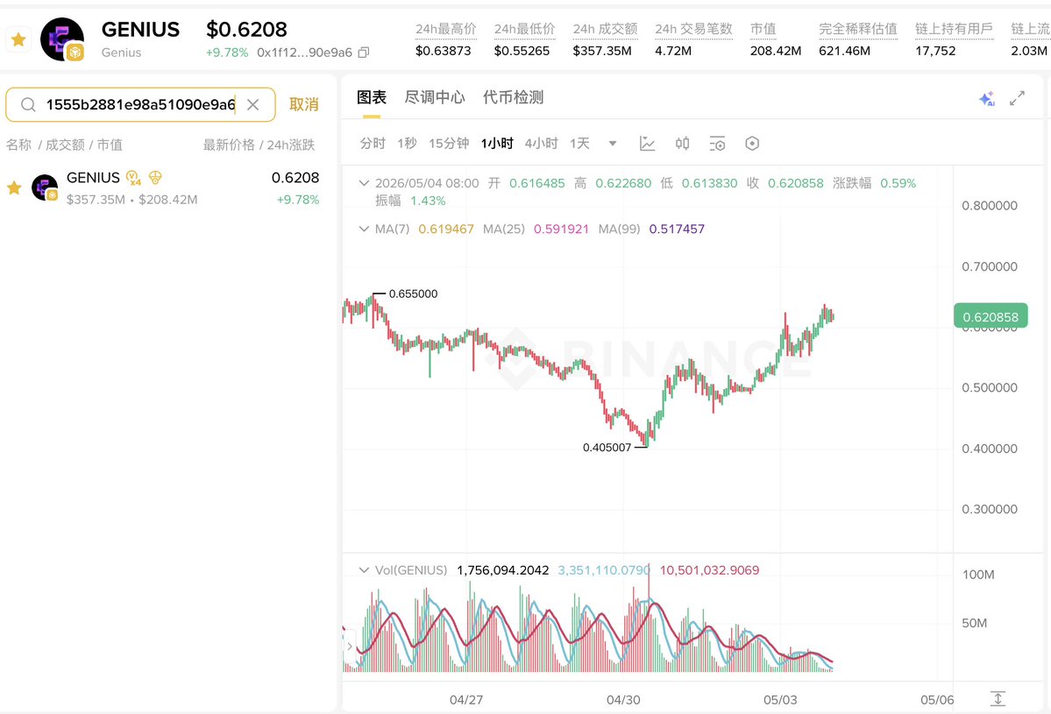Click the +9.78% change under the header price

226,53
